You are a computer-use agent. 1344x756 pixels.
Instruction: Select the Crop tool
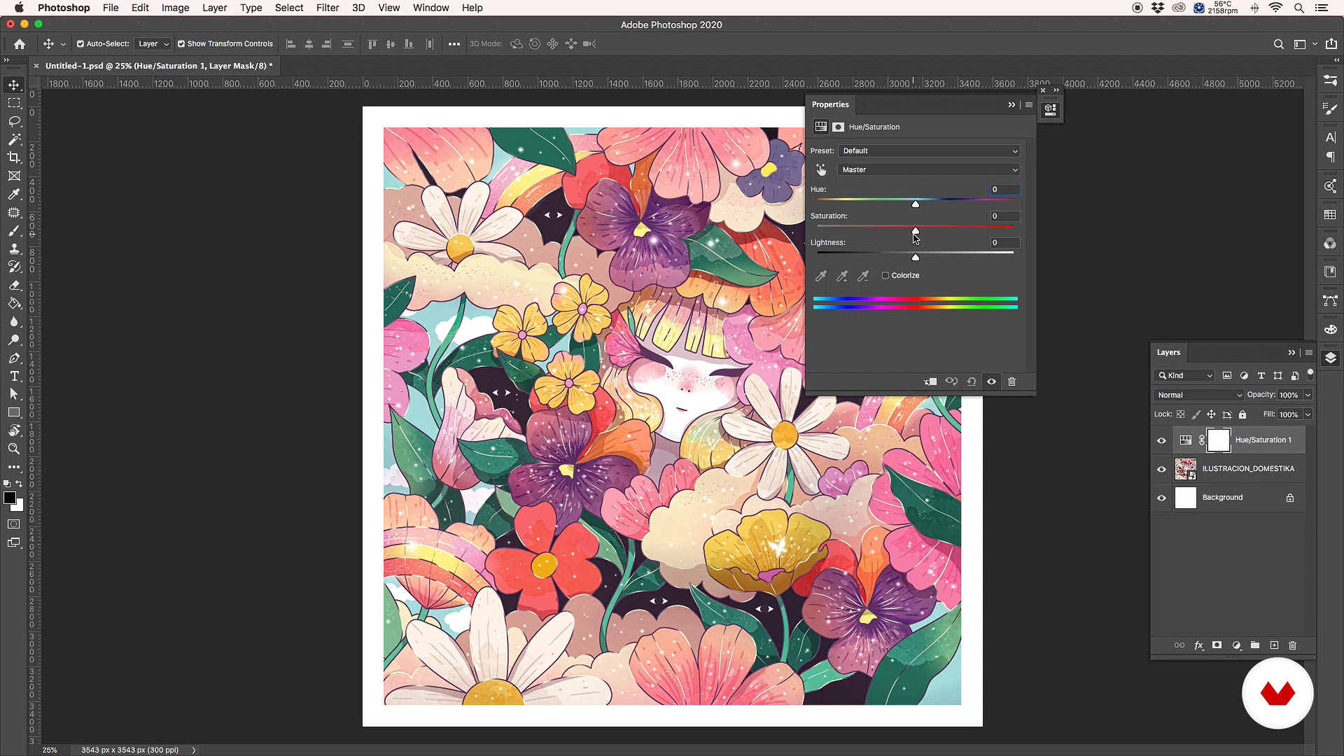[x=14, y=157]
